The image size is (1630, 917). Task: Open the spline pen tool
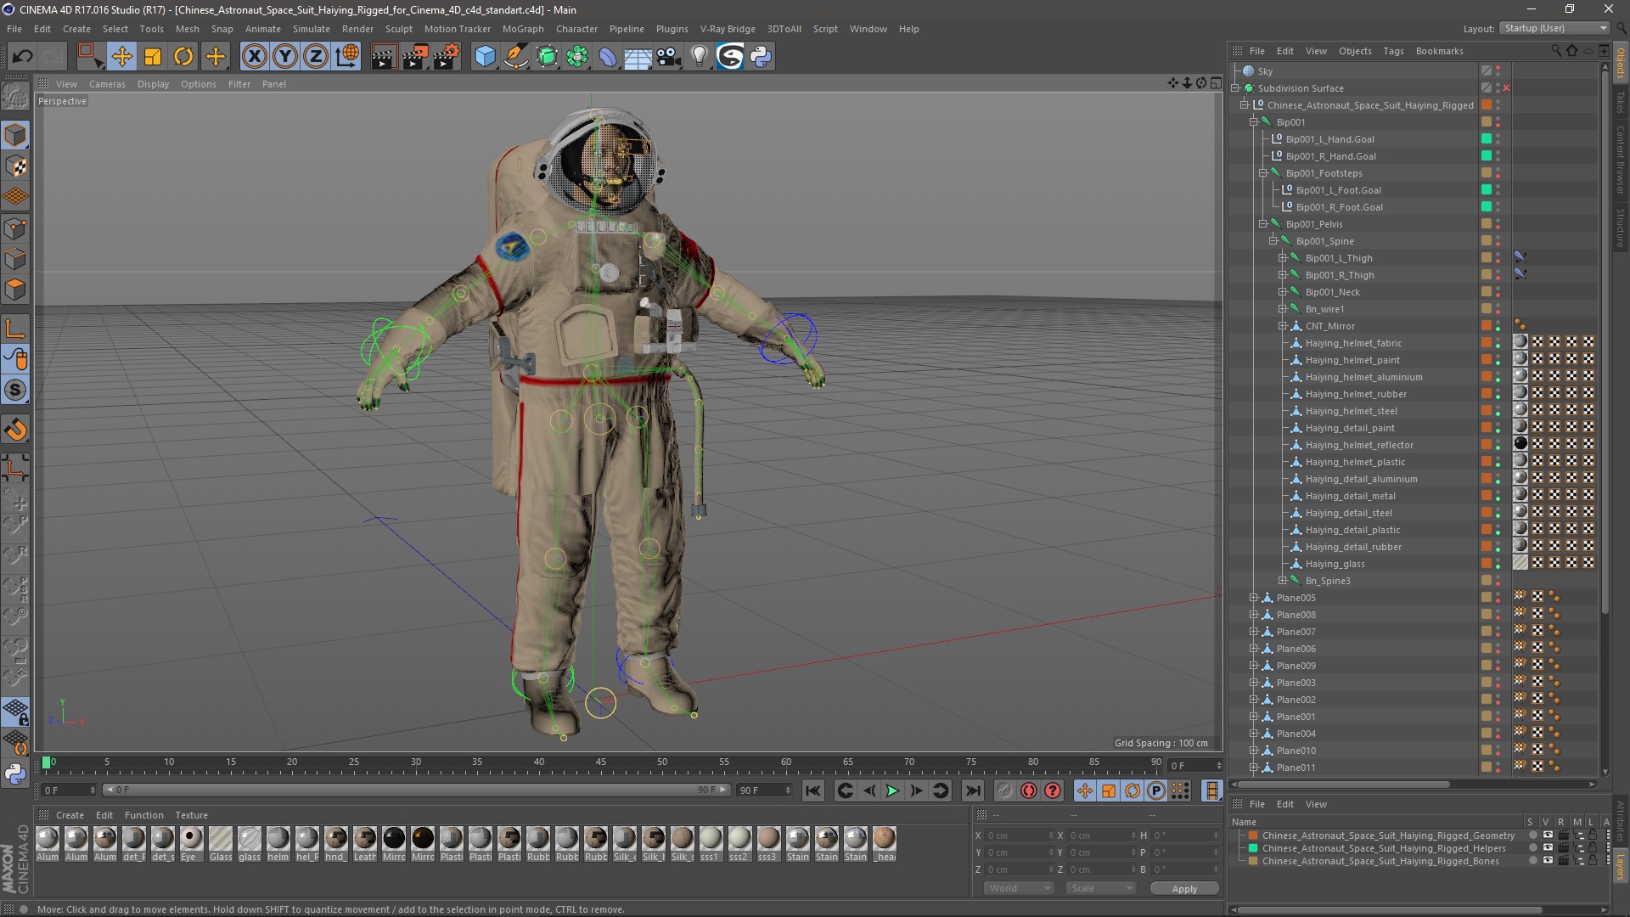pyautogui.click(x=516, y=57)
